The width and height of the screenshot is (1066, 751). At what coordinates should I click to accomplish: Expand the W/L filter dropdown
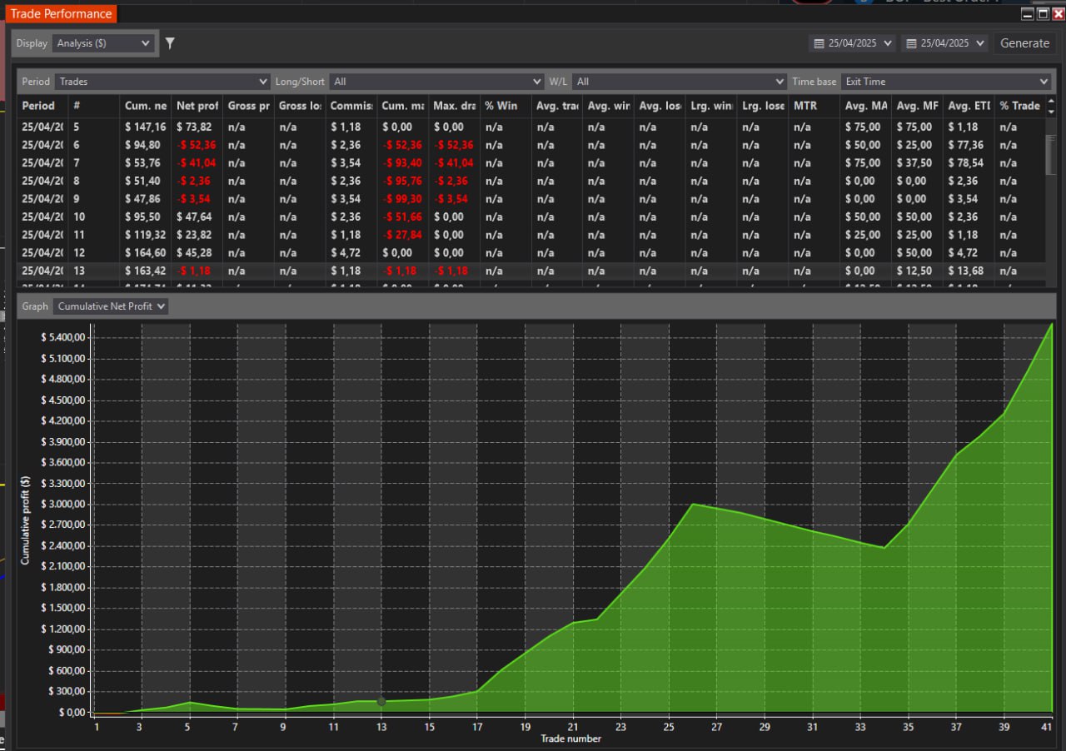point(679,82)
